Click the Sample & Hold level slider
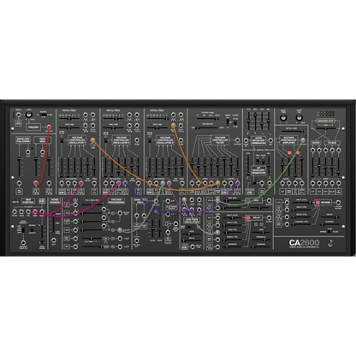The image size is (356, 356). 153,229
